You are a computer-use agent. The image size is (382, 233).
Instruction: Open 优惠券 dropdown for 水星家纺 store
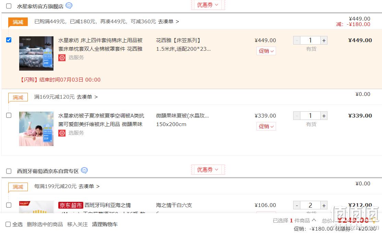tap(208, 5)
